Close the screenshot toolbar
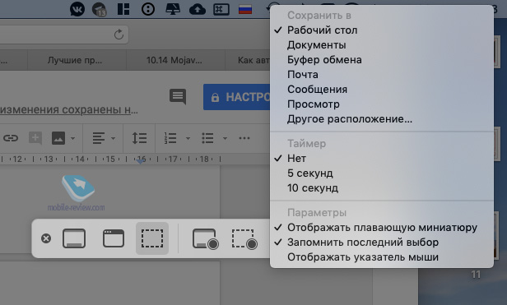507x305 pixels. (x=46, y=238)
